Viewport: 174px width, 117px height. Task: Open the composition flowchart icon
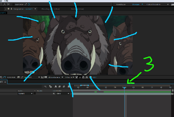(87, 77)
